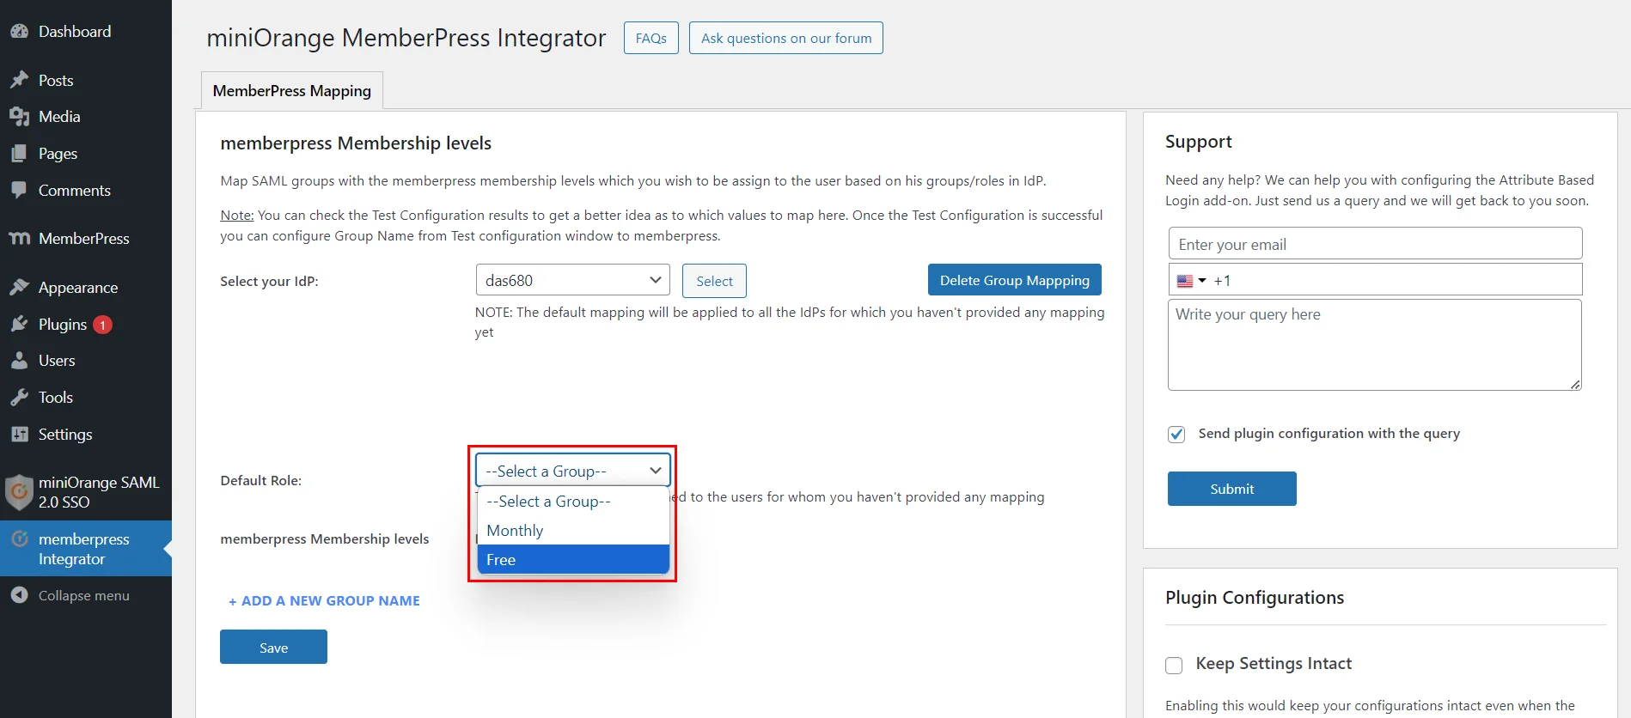Click the Save button
This screenshot has width=1631, height=718.
273,648
